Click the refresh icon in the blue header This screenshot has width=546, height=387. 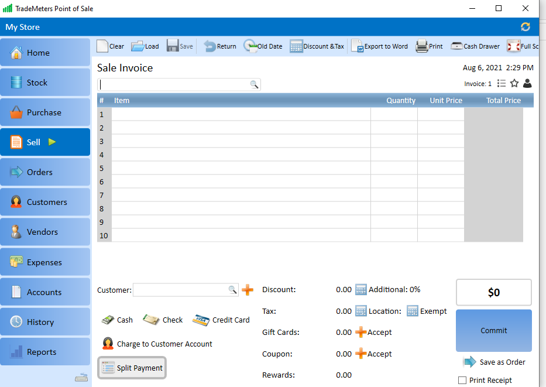525,27
